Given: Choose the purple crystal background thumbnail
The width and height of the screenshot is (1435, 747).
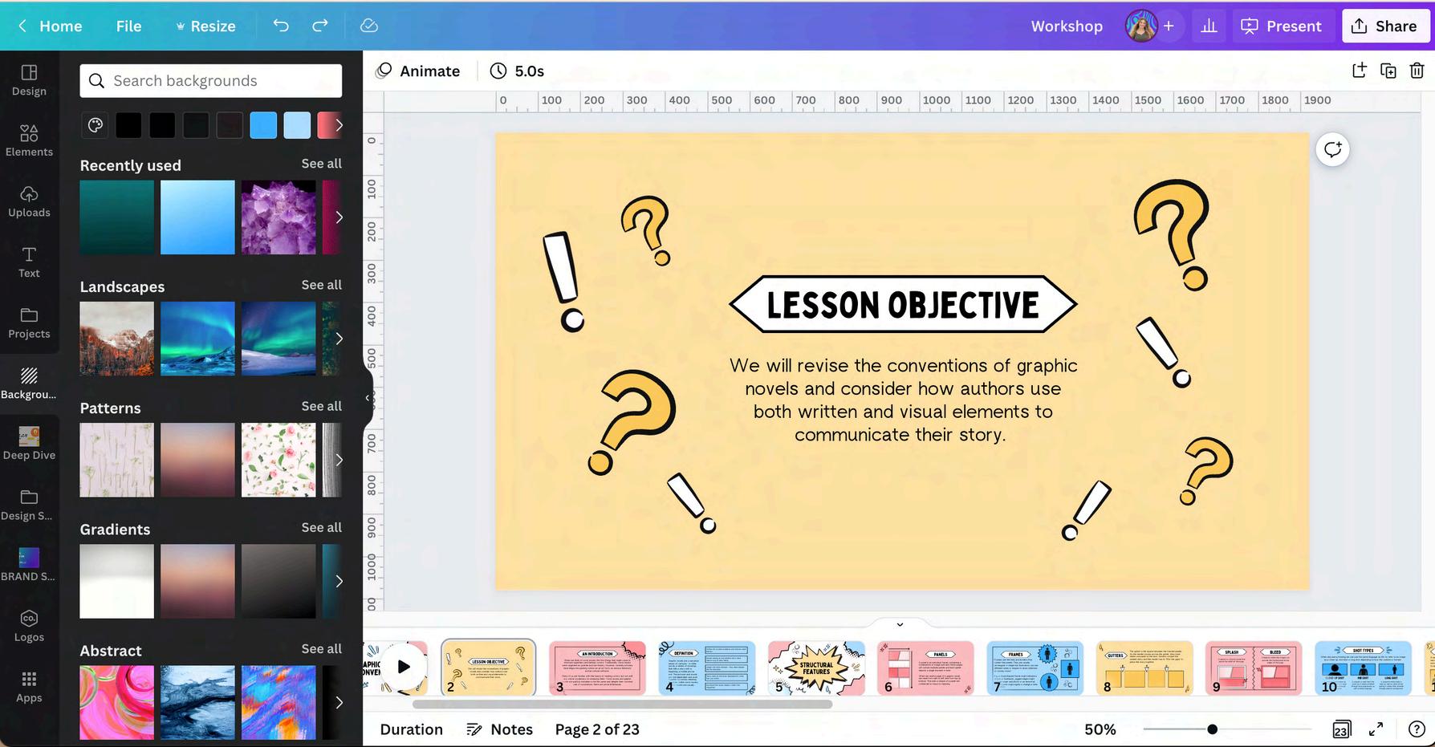Looking at the screenshot, I should (278, 217).
